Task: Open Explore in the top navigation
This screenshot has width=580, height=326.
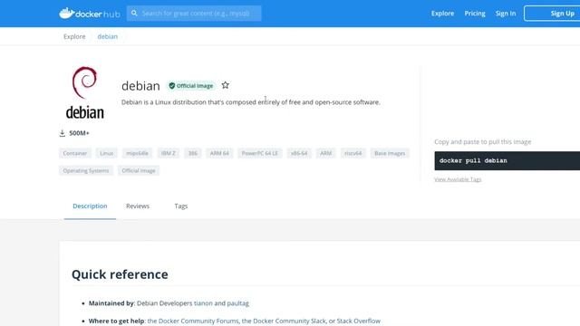Action: (442, 14)
